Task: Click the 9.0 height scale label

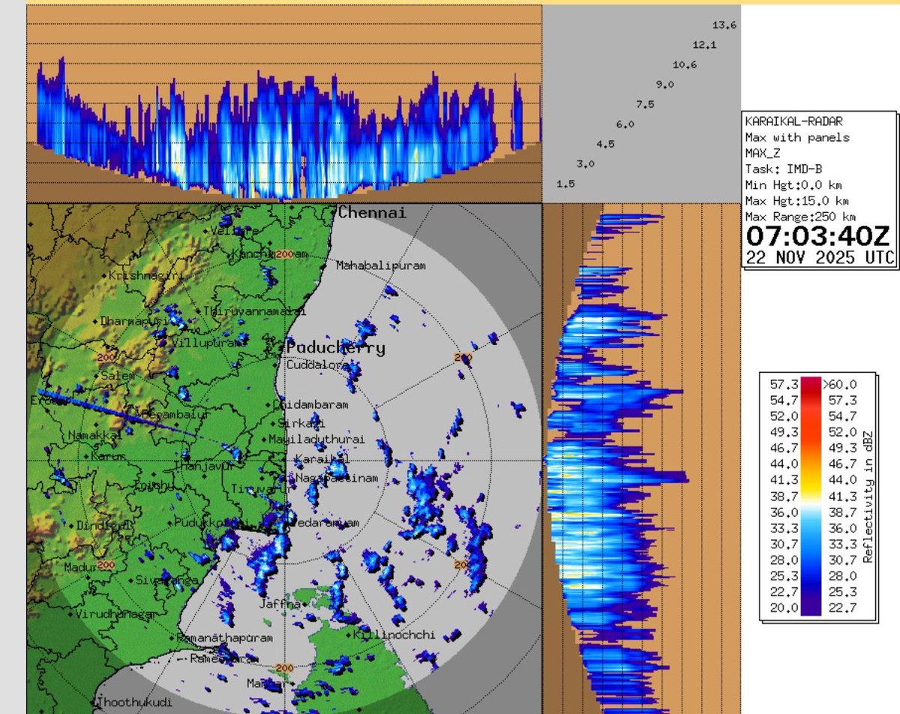Action: [664, 84]
